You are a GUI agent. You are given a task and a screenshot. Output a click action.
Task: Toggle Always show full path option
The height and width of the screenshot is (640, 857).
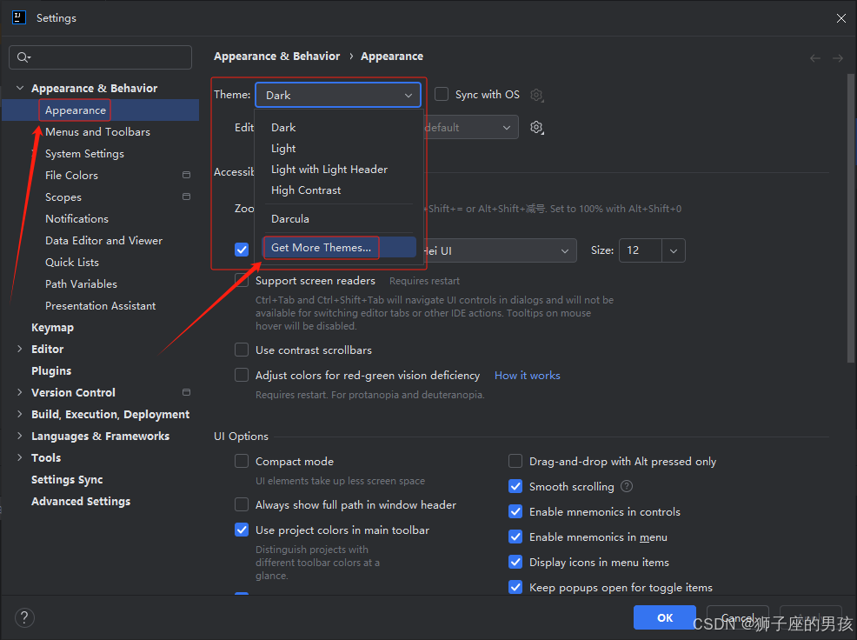tap(242, 504)
